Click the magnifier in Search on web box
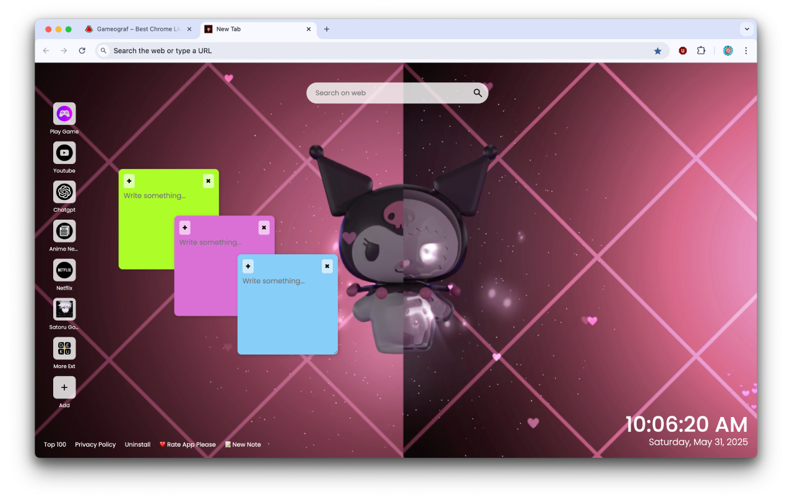792x495 pixels. point(478,93)
